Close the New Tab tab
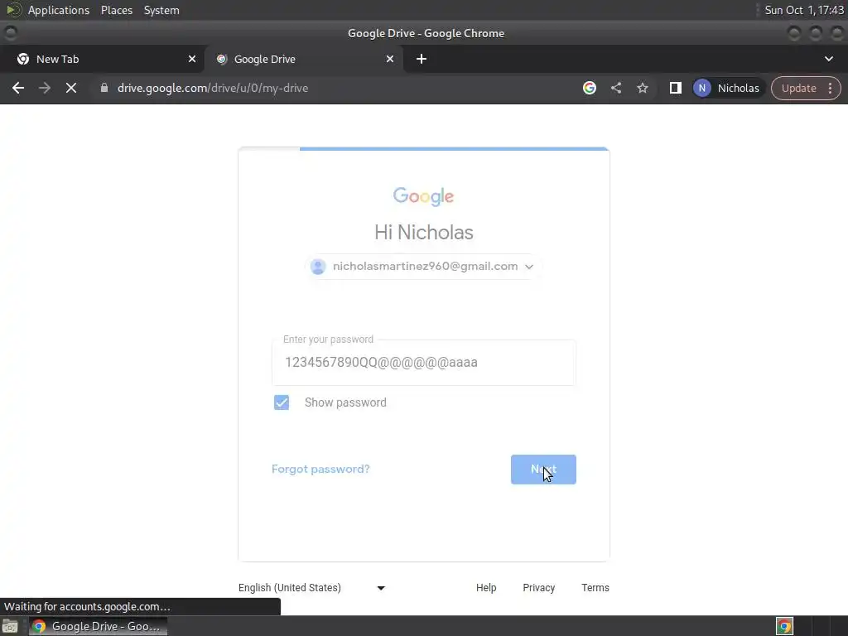This screenshot has height=636, width=848. pyautogui.click(x=192, y=59)
